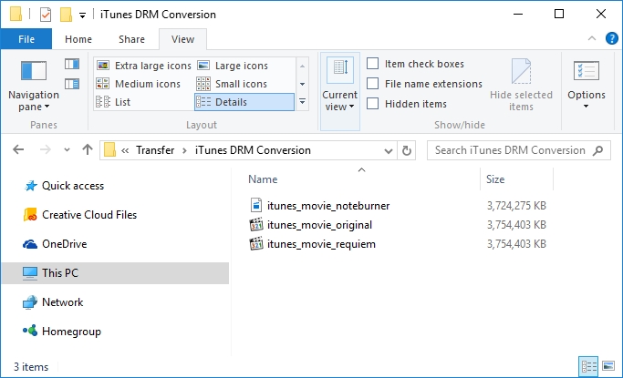Screen dimensions: 623x378
Task: Switch to the Home ribbon tab
Action: point(78,39)
